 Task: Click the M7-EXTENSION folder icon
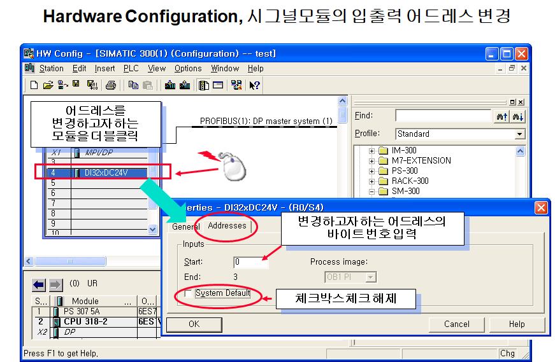[384, 161]
